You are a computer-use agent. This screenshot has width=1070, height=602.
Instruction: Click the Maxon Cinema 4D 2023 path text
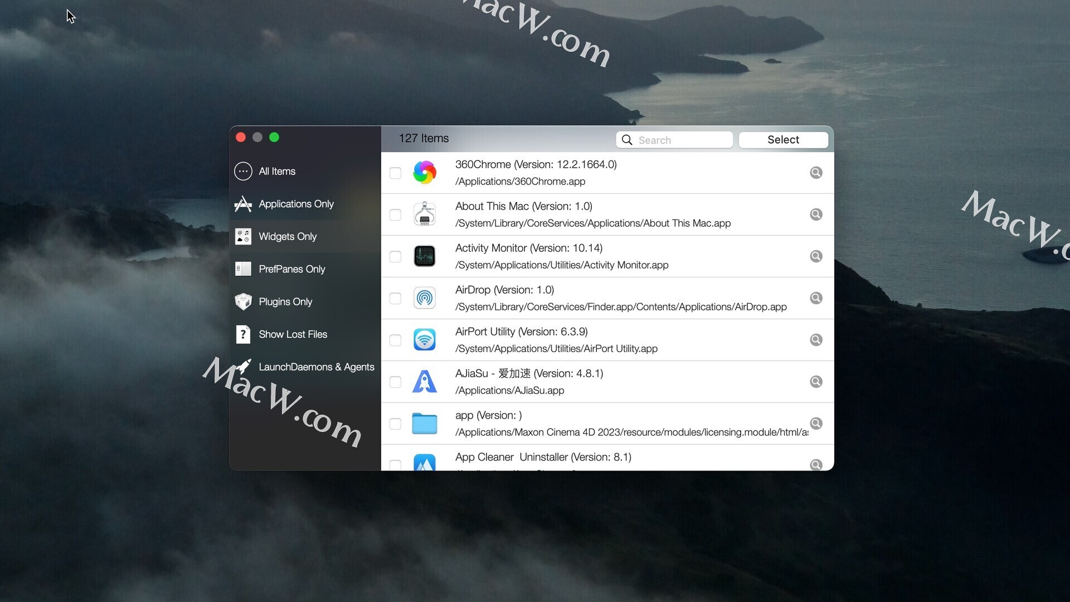coord(632,432)
